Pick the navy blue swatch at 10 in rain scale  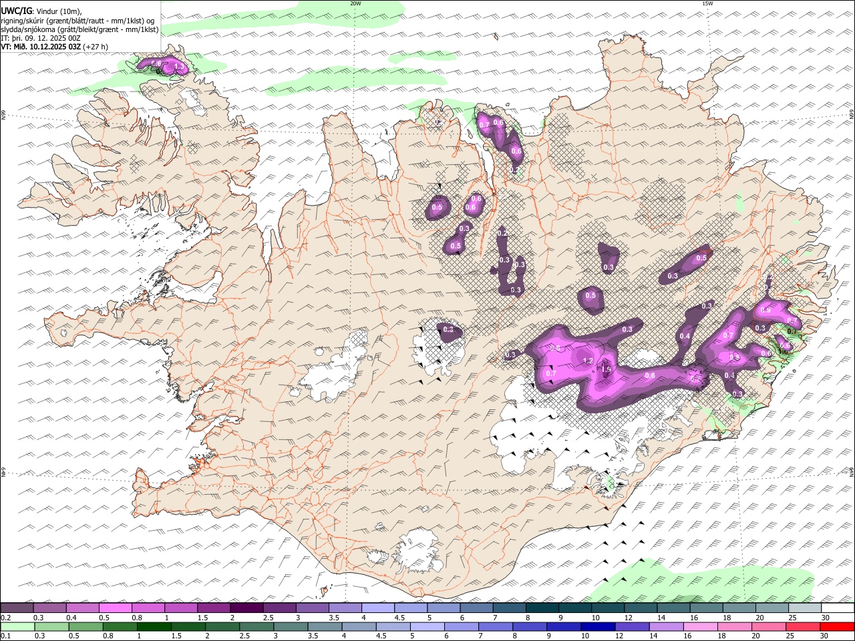(x=598, y=626)
